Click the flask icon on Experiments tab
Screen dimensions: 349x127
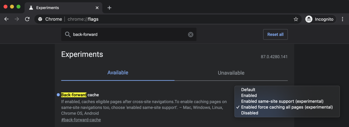click(31, 8)
